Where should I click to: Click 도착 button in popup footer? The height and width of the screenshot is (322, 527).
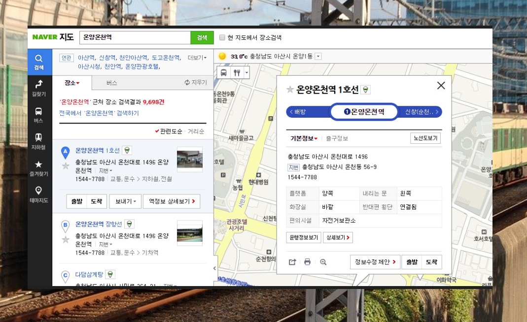click(431, 262)
